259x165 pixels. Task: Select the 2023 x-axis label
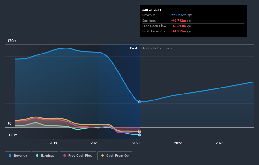(220, 143)
